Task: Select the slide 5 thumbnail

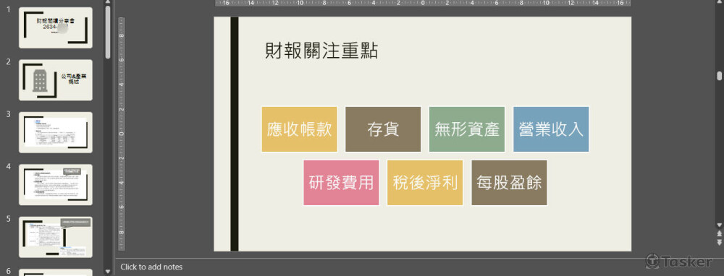Action: [x=56, y=237]
